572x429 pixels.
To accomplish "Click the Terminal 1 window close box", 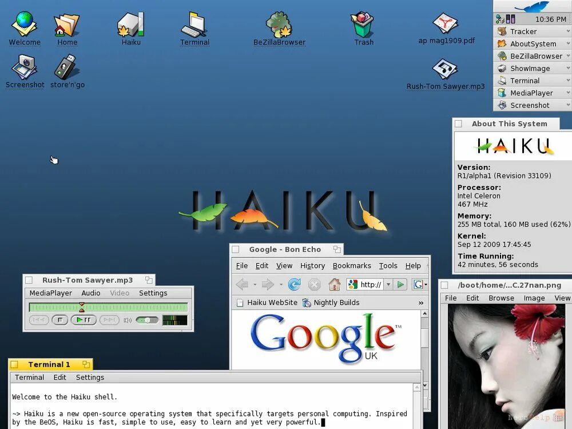I will (14, 364).
